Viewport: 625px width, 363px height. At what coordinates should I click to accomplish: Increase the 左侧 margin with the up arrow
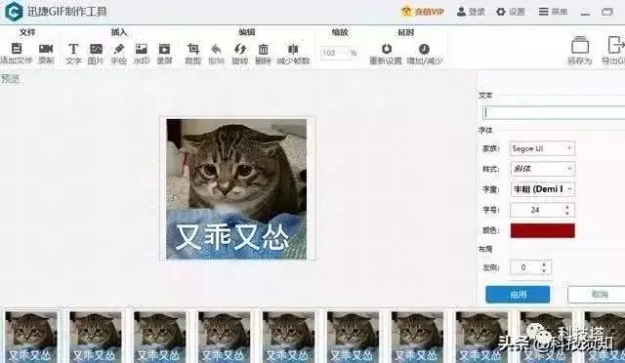tap(544, 263)
